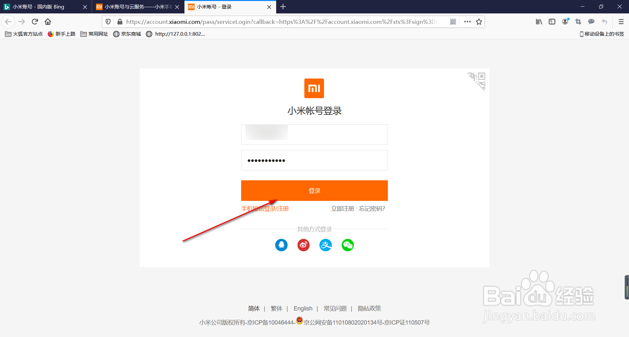Screen dimensions: 629x337
Task: Bookmark this page with the star
Action: click(x=479, y=22)
